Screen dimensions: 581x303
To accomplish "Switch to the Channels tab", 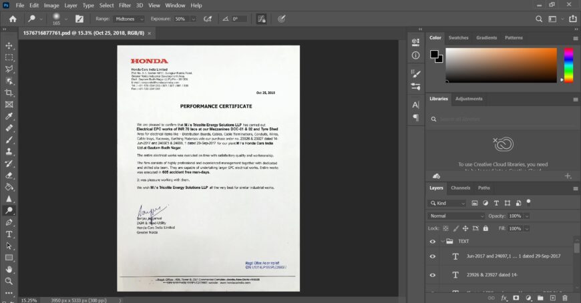I will [x=461, y=188].
